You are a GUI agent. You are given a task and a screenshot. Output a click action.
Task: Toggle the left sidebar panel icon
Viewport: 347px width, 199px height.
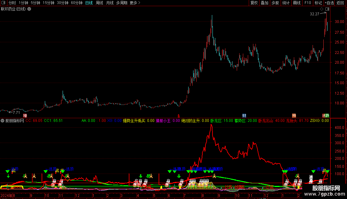pos(3,3)
